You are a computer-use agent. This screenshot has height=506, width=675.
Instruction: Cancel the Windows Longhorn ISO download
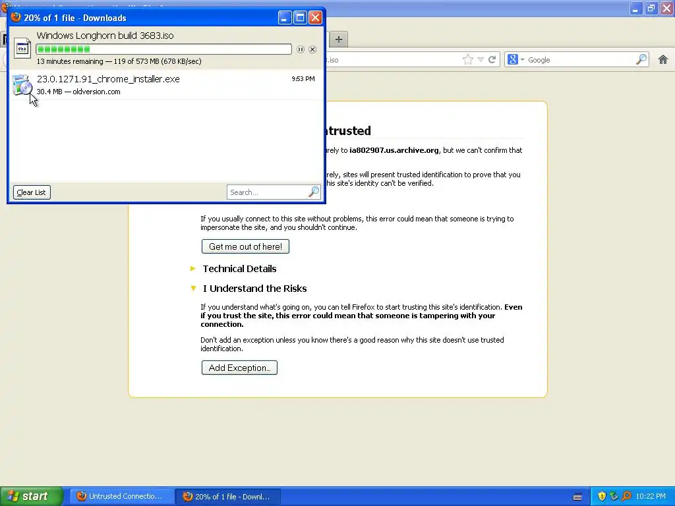(x=312, y=49)
